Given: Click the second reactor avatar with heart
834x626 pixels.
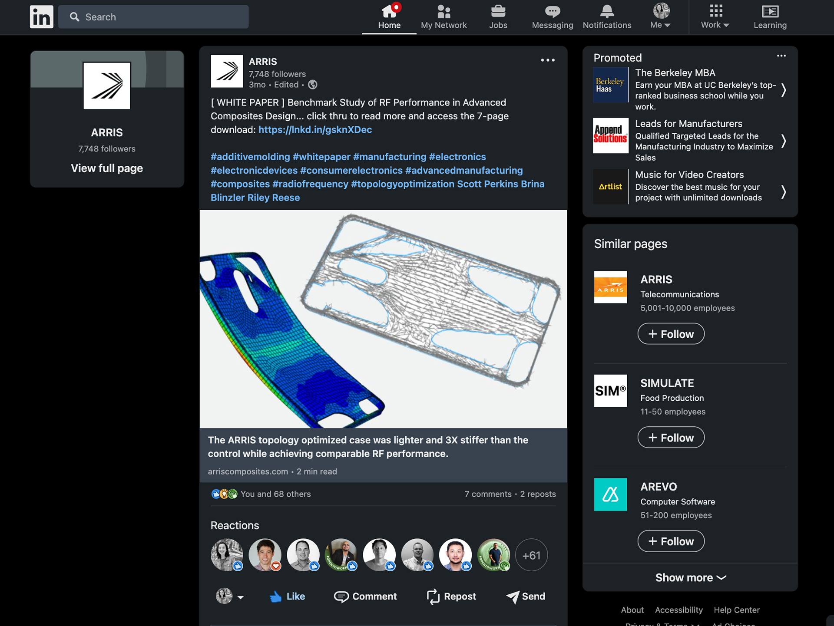Looking at the screenshot, I should (x=265, y=555).
